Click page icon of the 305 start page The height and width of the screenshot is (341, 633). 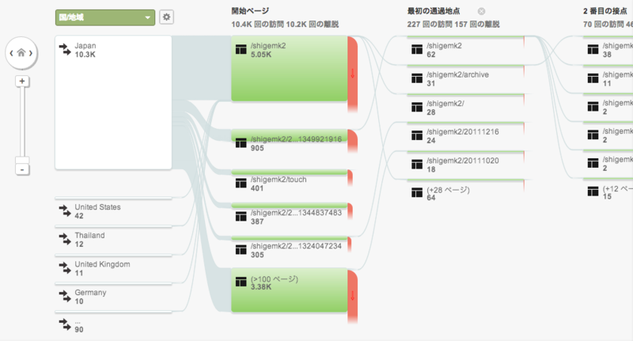241,250
